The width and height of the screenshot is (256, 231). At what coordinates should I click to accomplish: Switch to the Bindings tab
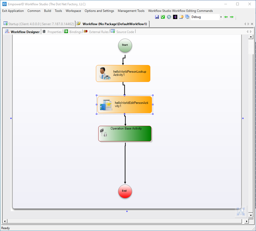tap(75, 31)
